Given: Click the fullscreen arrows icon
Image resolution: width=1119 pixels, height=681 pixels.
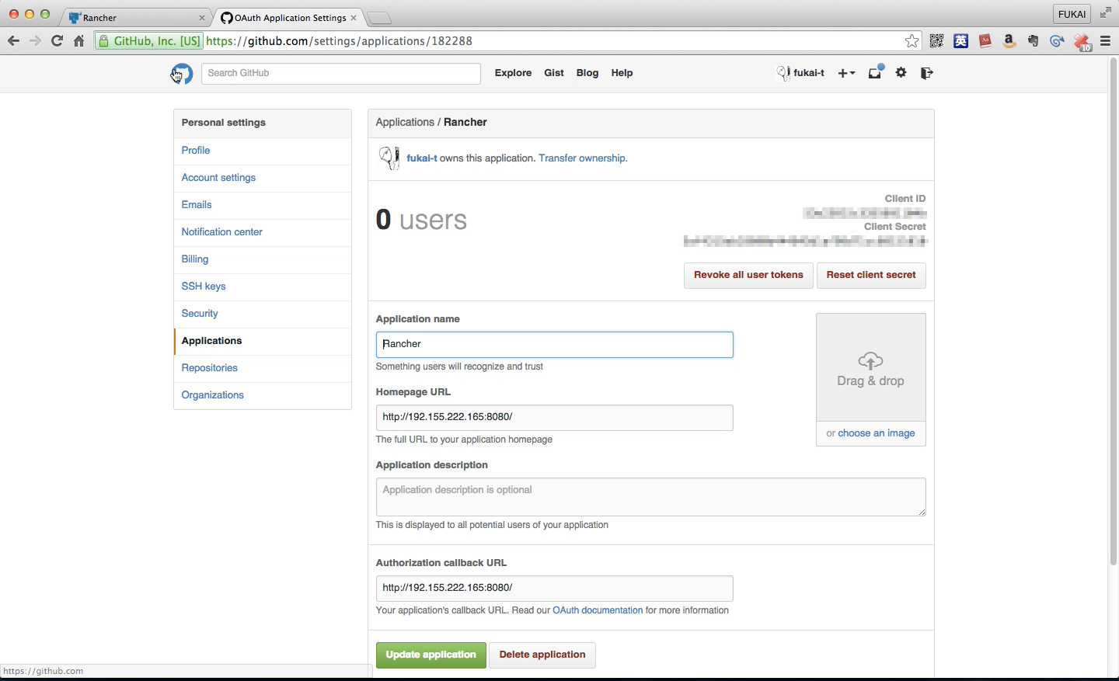Looking at the screenshot, I should click(x=1105, y=14).
